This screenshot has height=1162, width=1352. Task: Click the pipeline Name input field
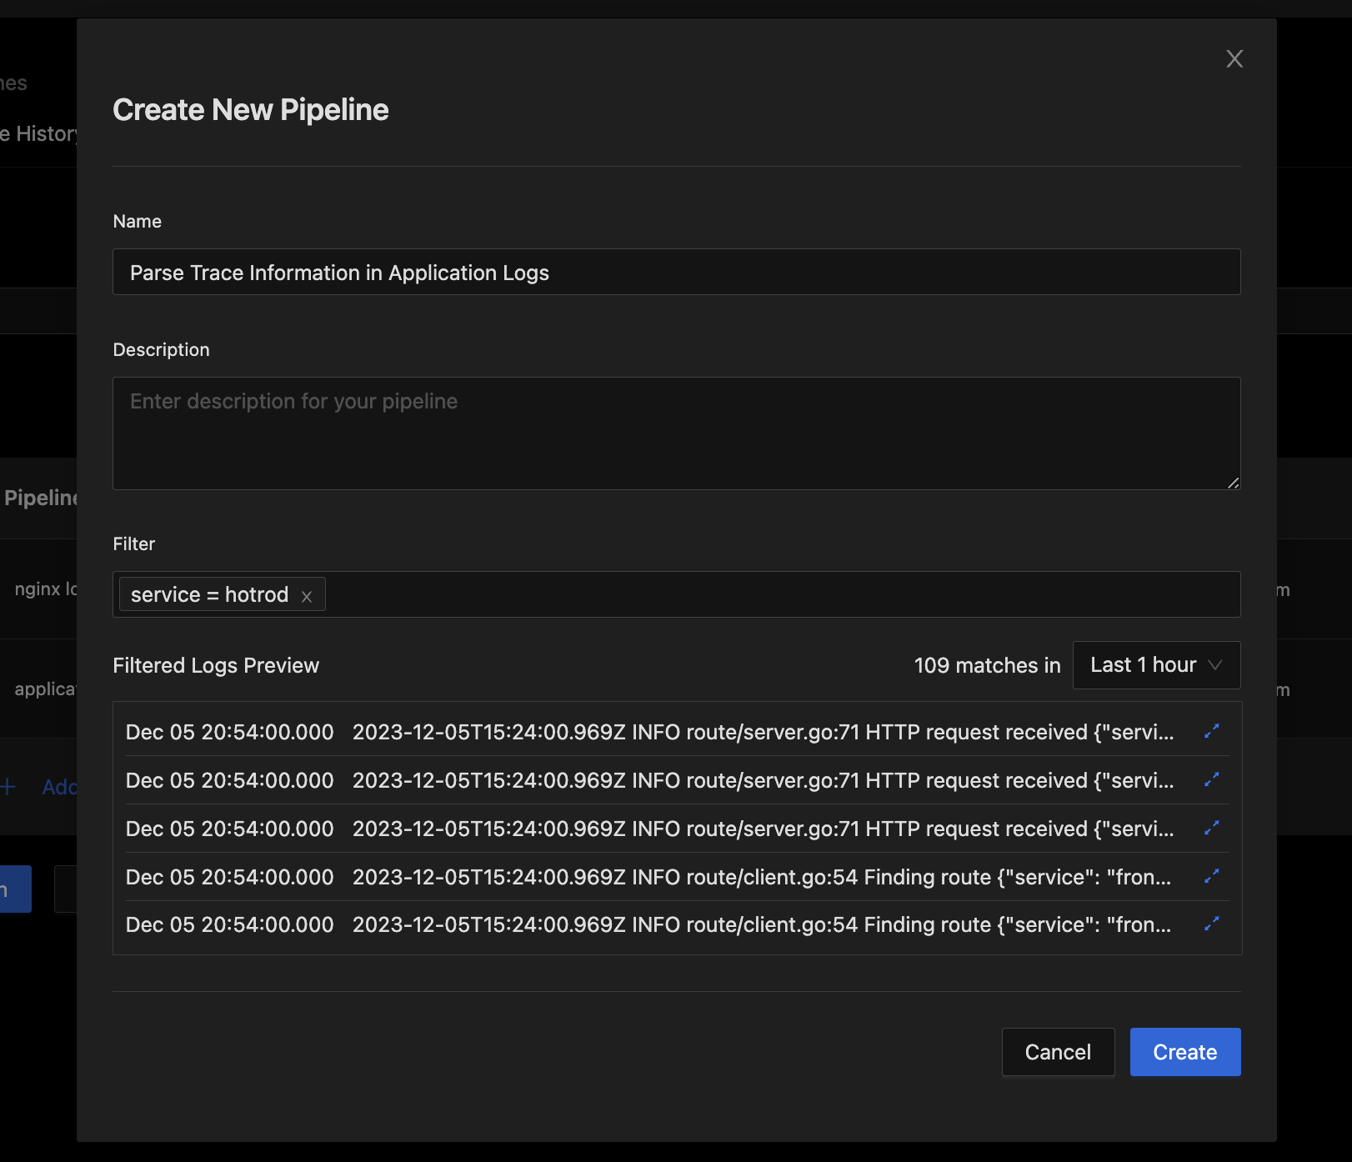tap(676, 272)
